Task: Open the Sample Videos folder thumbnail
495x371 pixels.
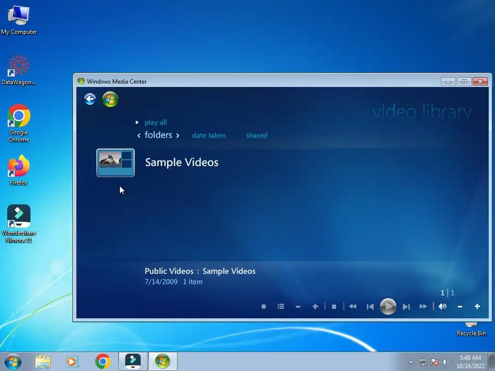Action: pyautogui.click(x=116, y=163)
